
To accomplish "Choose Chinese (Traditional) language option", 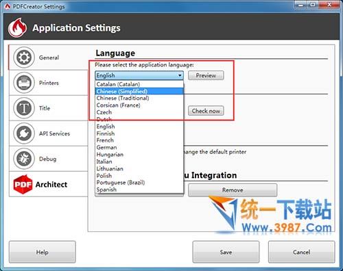I will (x=139, y=98).
